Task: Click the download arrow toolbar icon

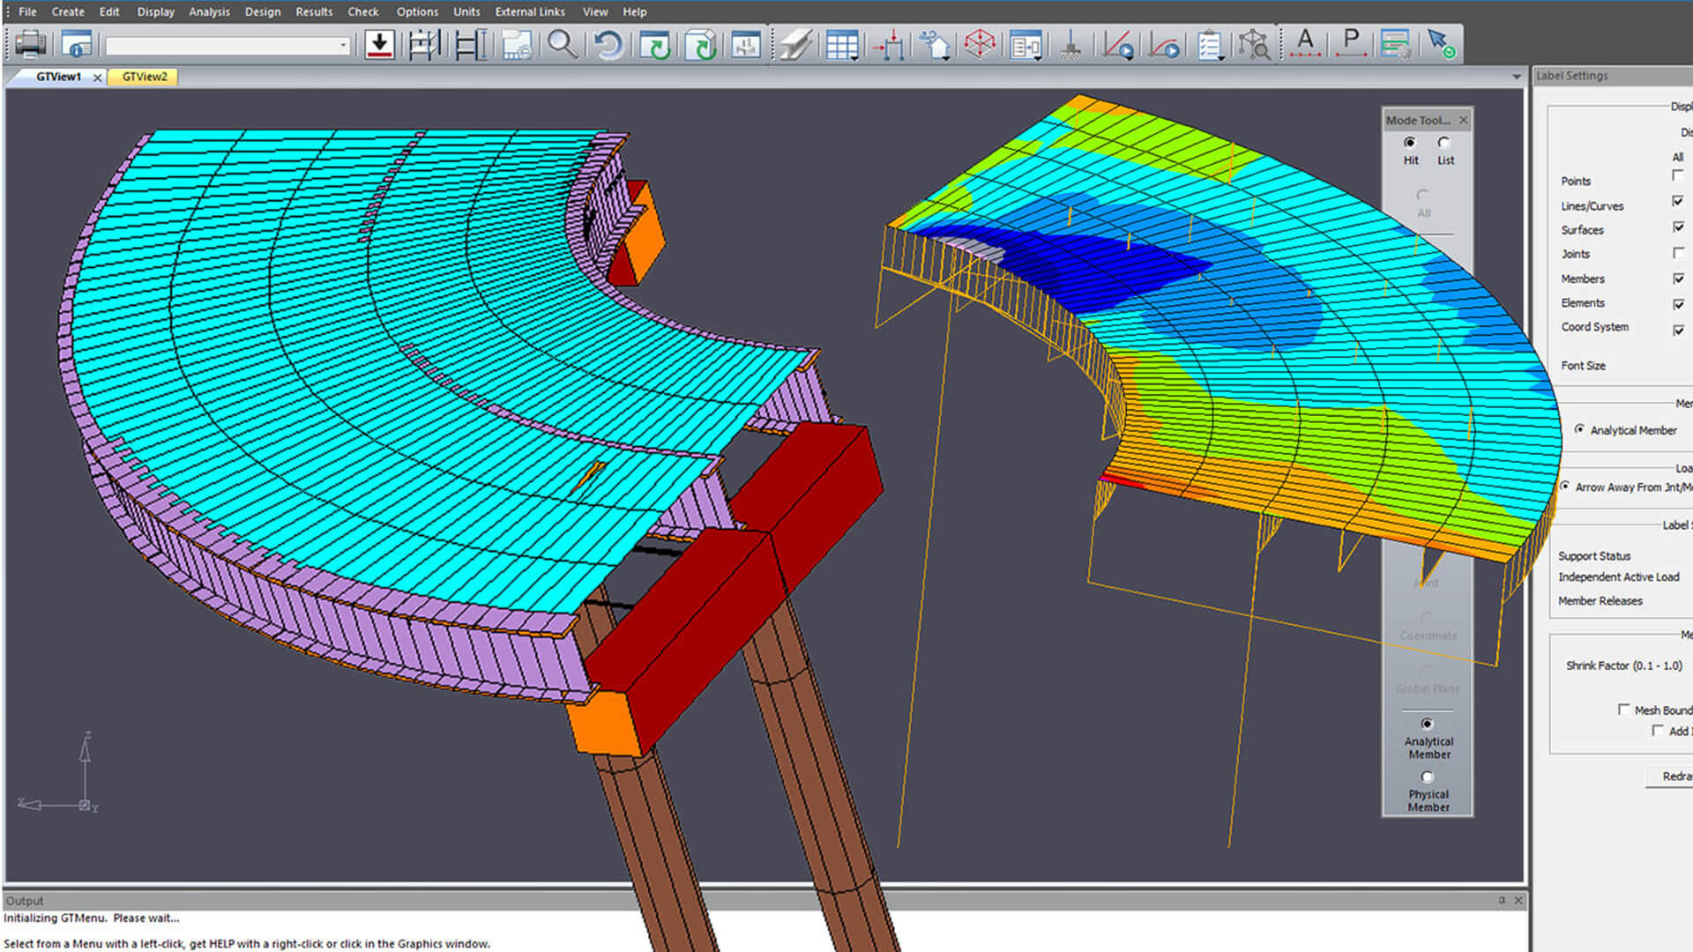Action: pos(379,44)
